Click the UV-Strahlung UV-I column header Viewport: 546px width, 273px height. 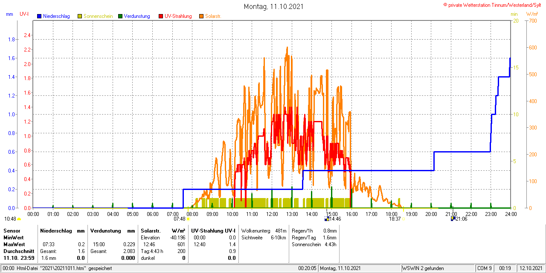coord(213,230)
